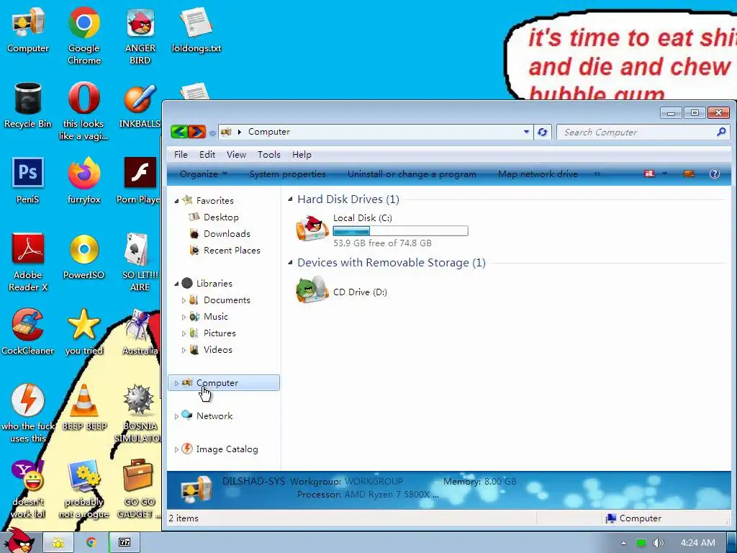Open the ANGER BIRD desktop shortcut
737x553 pixels.
coord(140,36)
